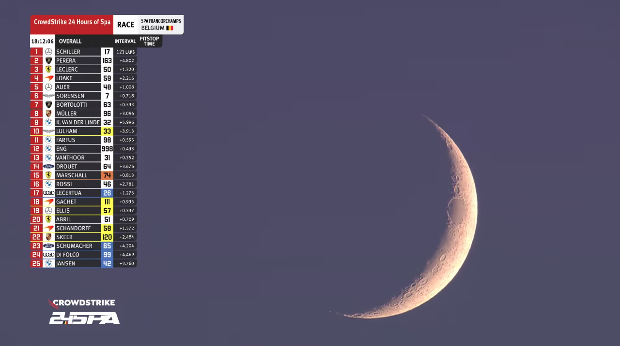Click car number 998

(107, 148)
